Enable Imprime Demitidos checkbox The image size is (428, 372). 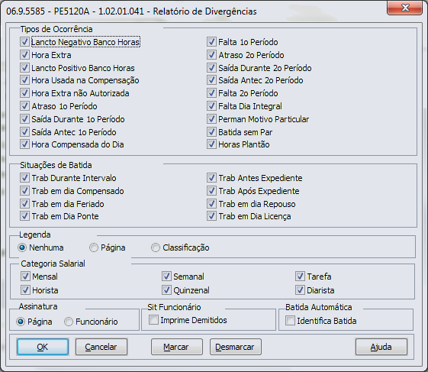coord(153,320)
